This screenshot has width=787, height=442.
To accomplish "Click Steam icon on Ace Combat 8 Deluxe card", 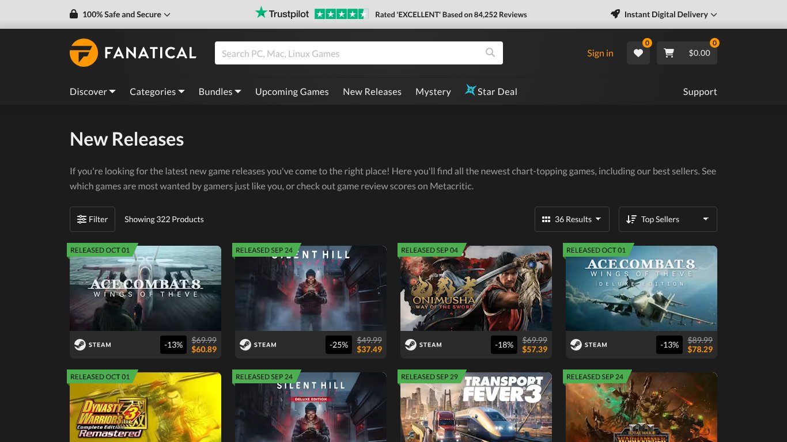I will coord(576,345).
